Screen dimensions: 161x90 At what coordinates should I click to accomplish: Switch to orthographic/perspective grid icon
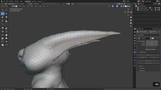coord(131,26)
